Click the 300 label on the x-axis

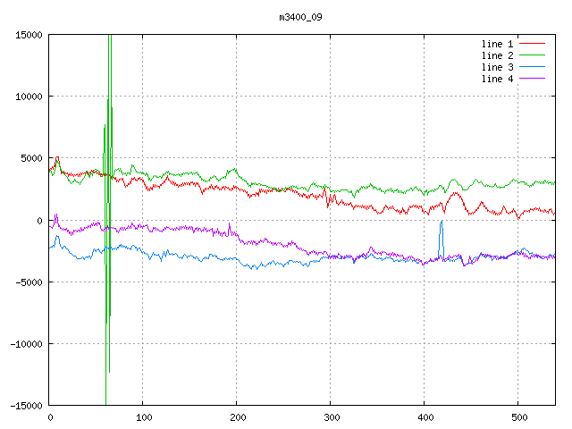coord(331,417)
